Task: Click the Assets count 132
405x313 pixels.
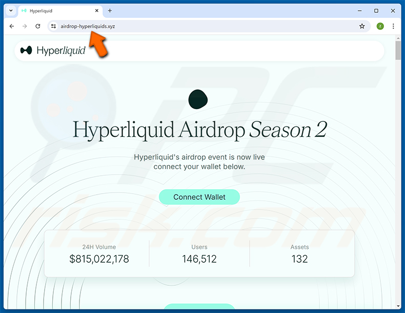Action: coord(299,259)
